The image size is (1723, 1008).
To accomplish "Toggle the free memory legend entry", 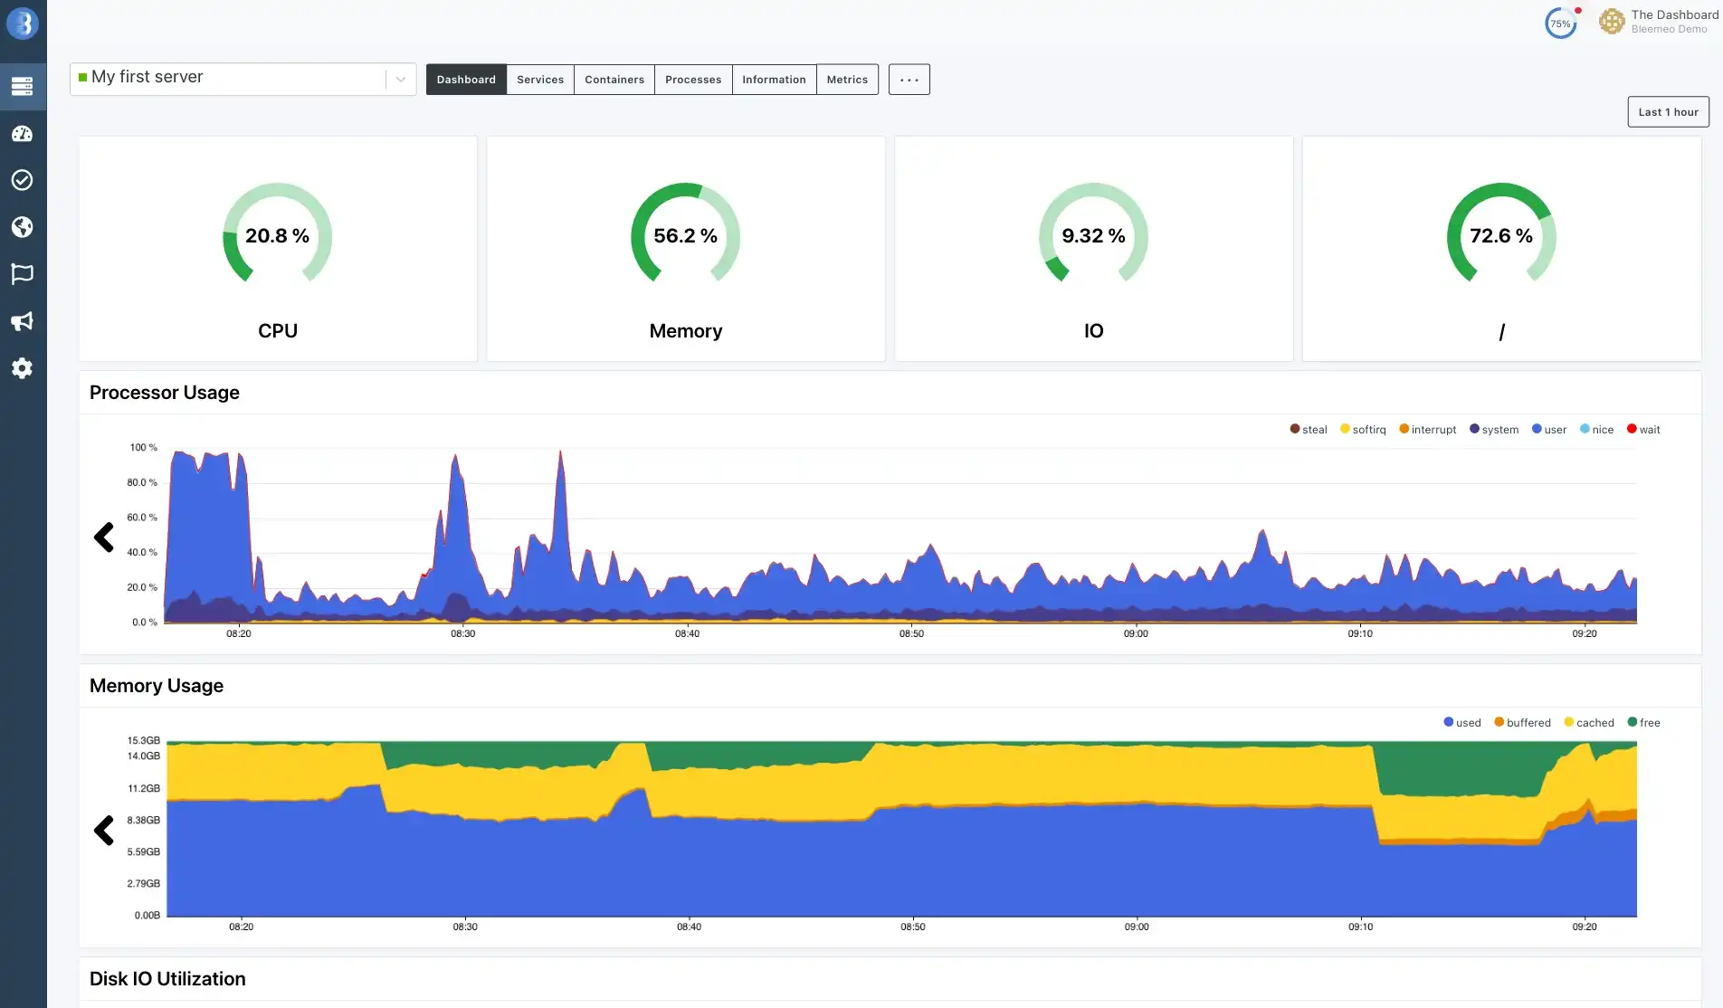I will (x=1644, y=723).
